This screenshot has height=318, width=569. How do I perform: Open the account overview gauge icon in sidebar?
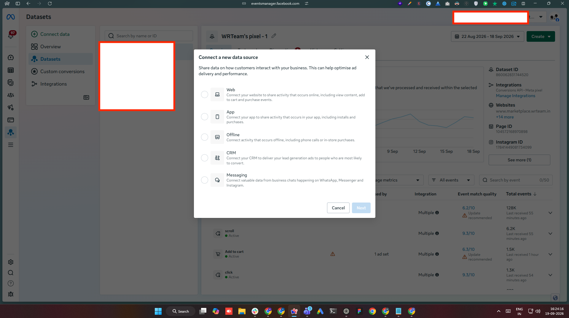click(11, 58)
